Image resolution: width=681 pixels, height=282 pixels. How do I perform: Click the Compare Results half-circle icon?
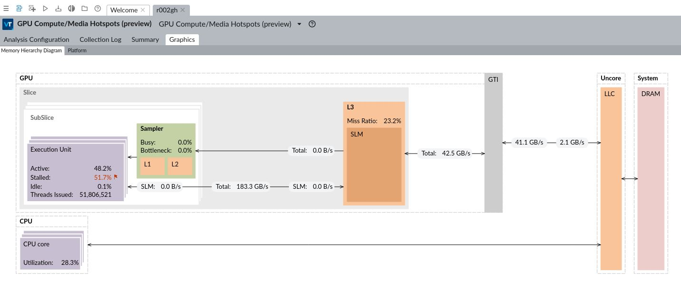[71, 9]
